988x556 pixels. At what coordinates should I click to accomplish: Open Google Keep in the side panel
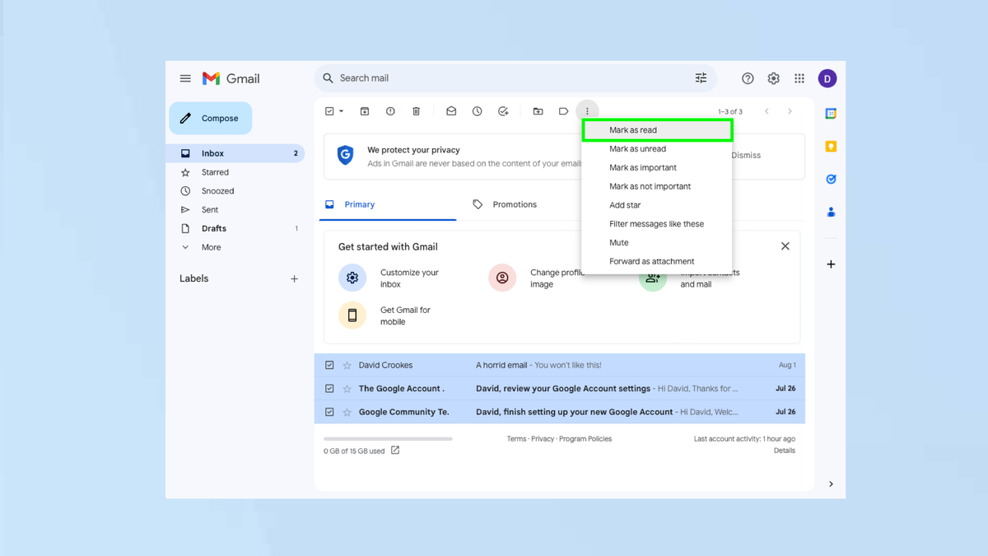pos(830,145)
